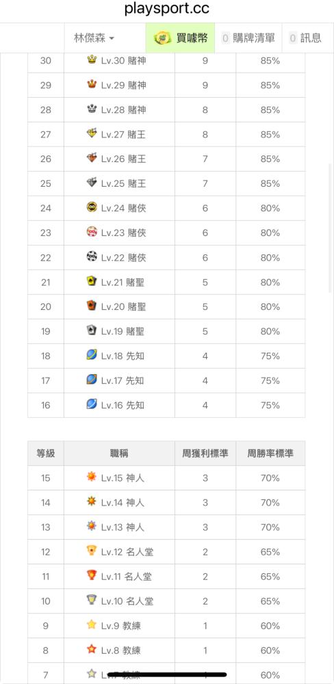
Task: Click the gold crown icon for Lv.30 賭神
Action: (x=91, y=59)
